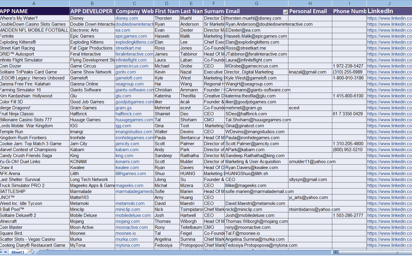Click the horizontal scrollbar thumb

pos(375,252)
